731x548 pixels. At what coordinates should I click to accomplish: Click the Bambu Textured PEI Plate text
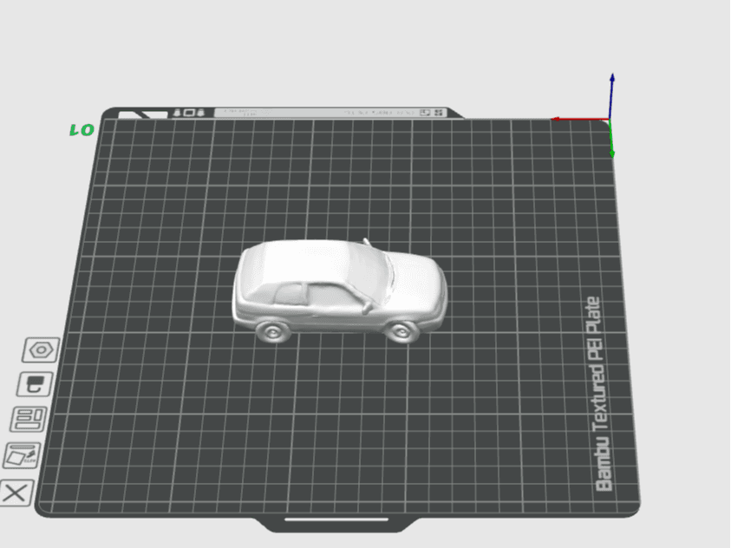[x=599, y=395]
